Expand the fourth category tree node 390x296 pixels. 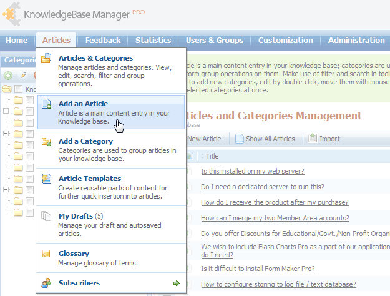click(x=6, y=134)
